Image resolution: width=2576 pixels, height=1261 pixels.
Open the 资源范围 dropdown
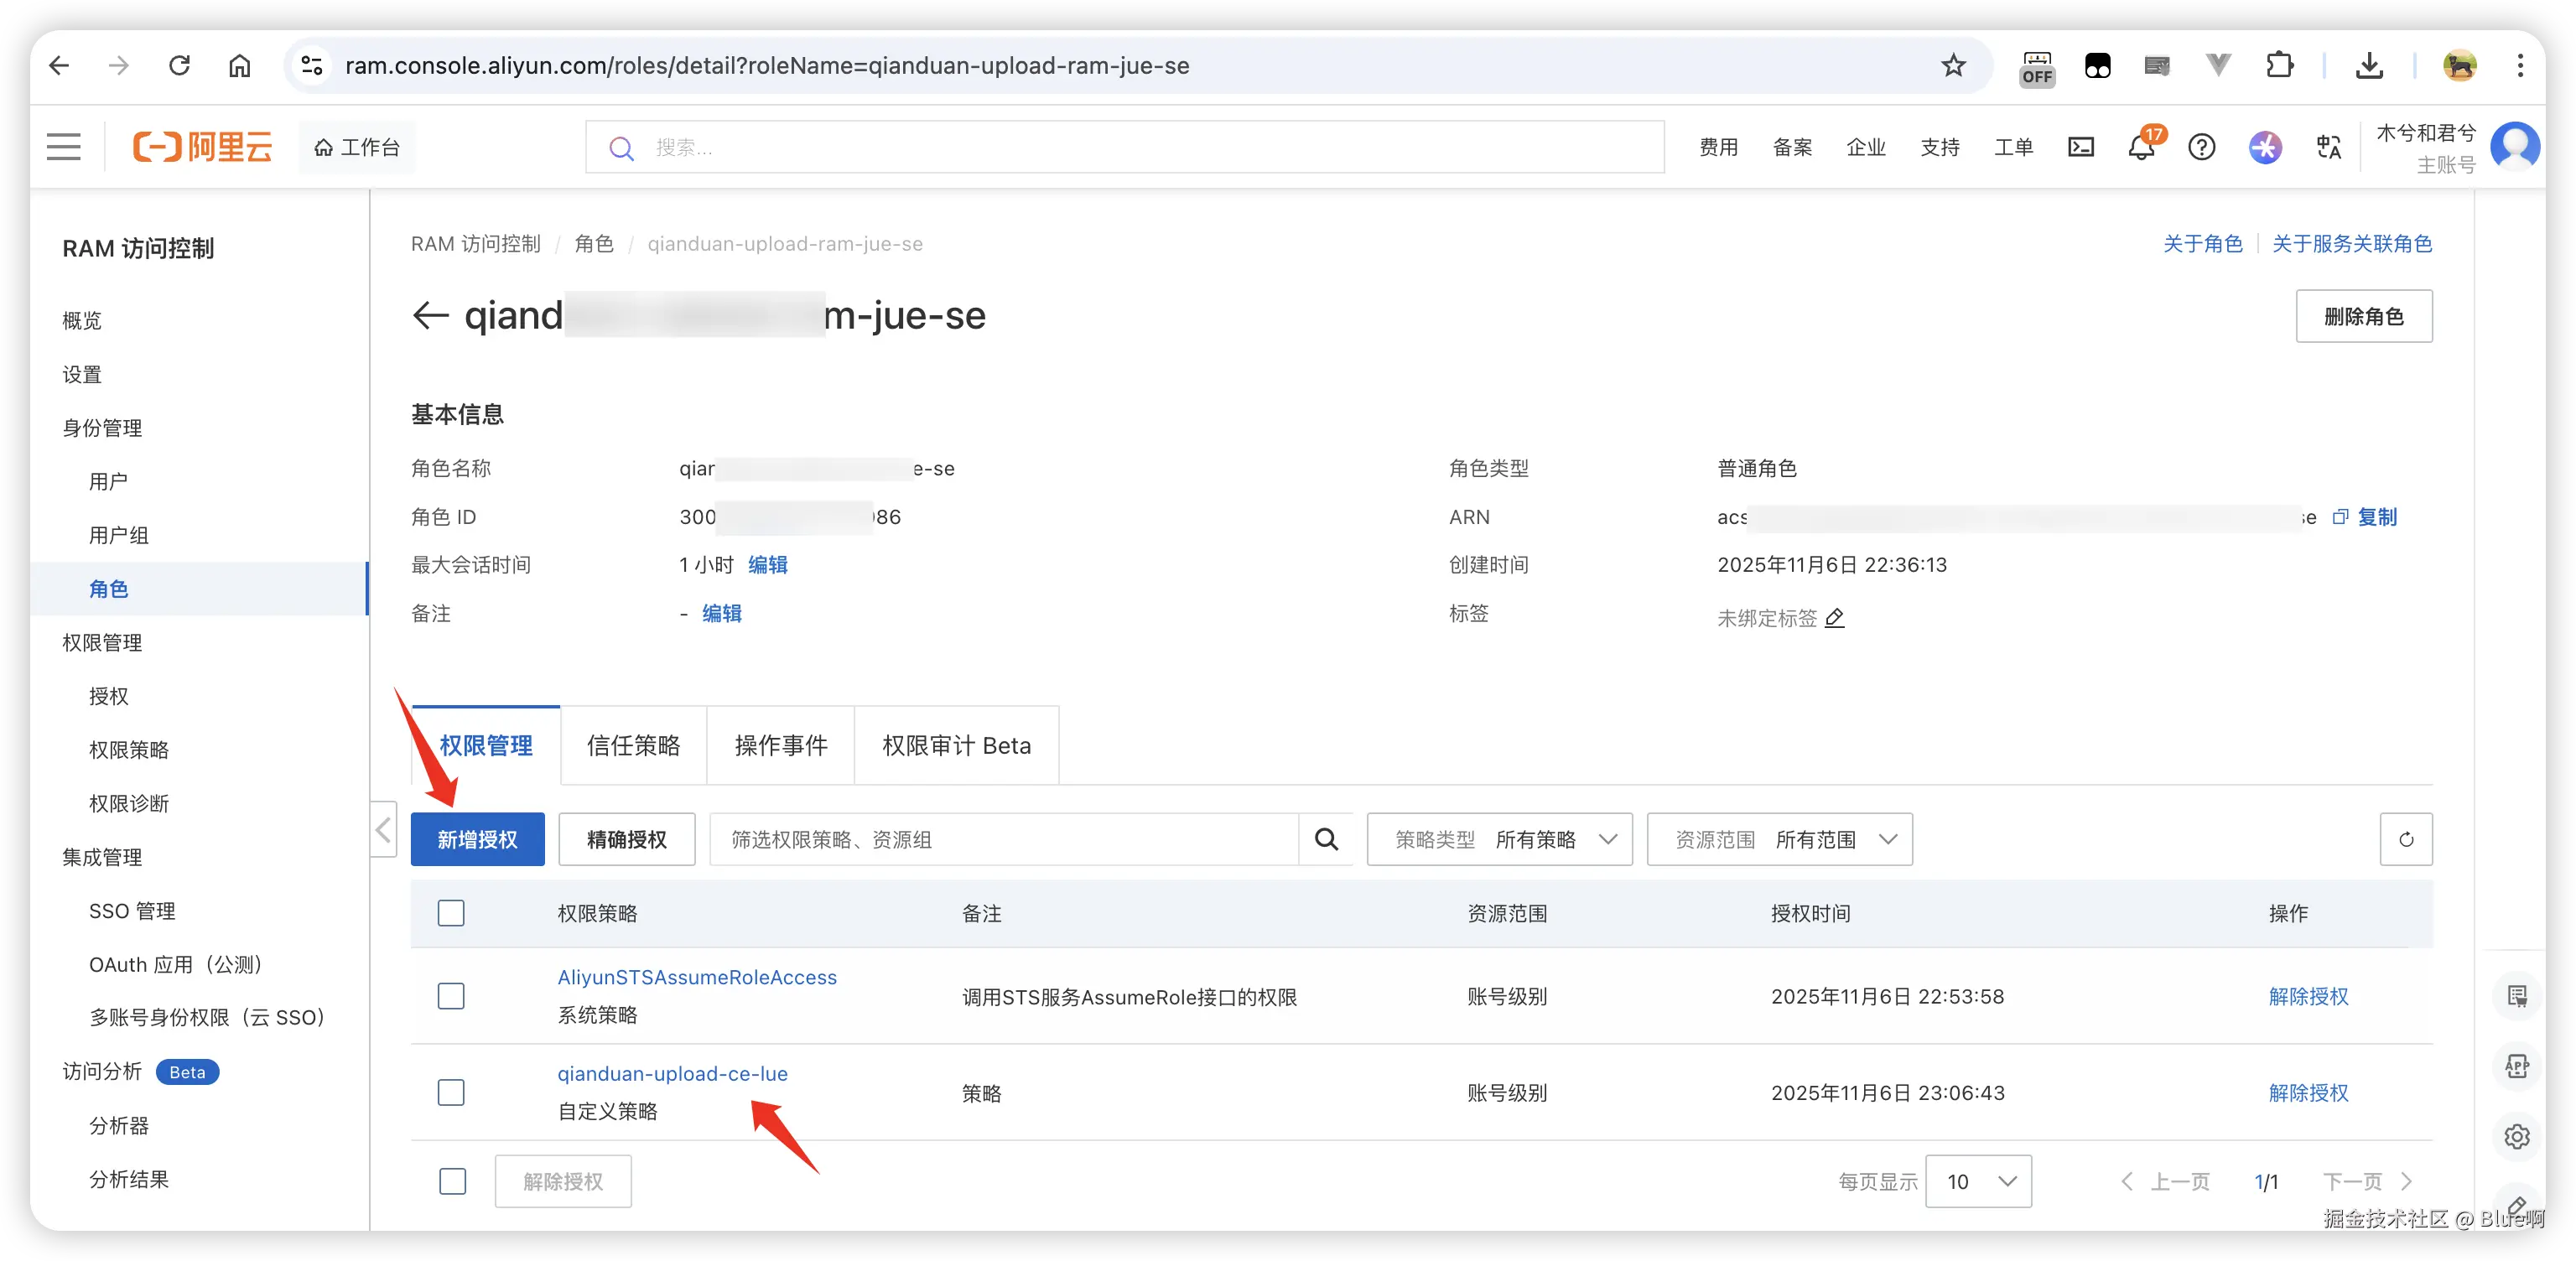pos(1779,839)
